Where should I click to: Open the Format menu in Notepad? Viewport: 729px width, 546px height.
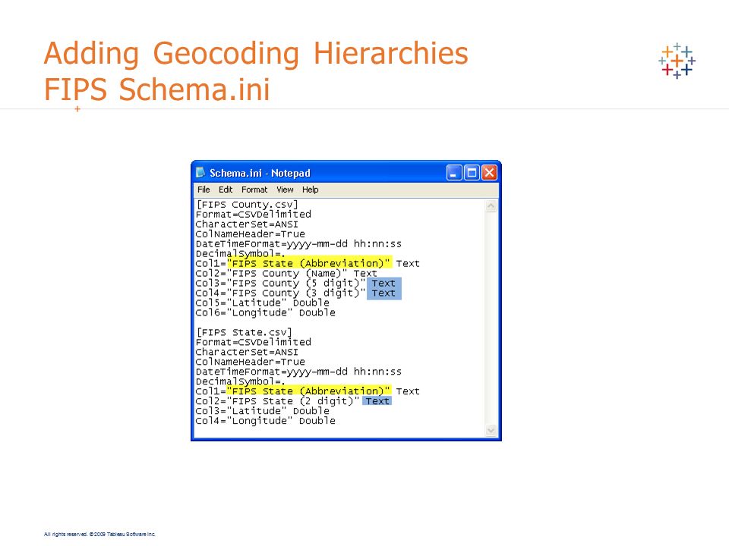pyautogui.click(x=254, y=190)
